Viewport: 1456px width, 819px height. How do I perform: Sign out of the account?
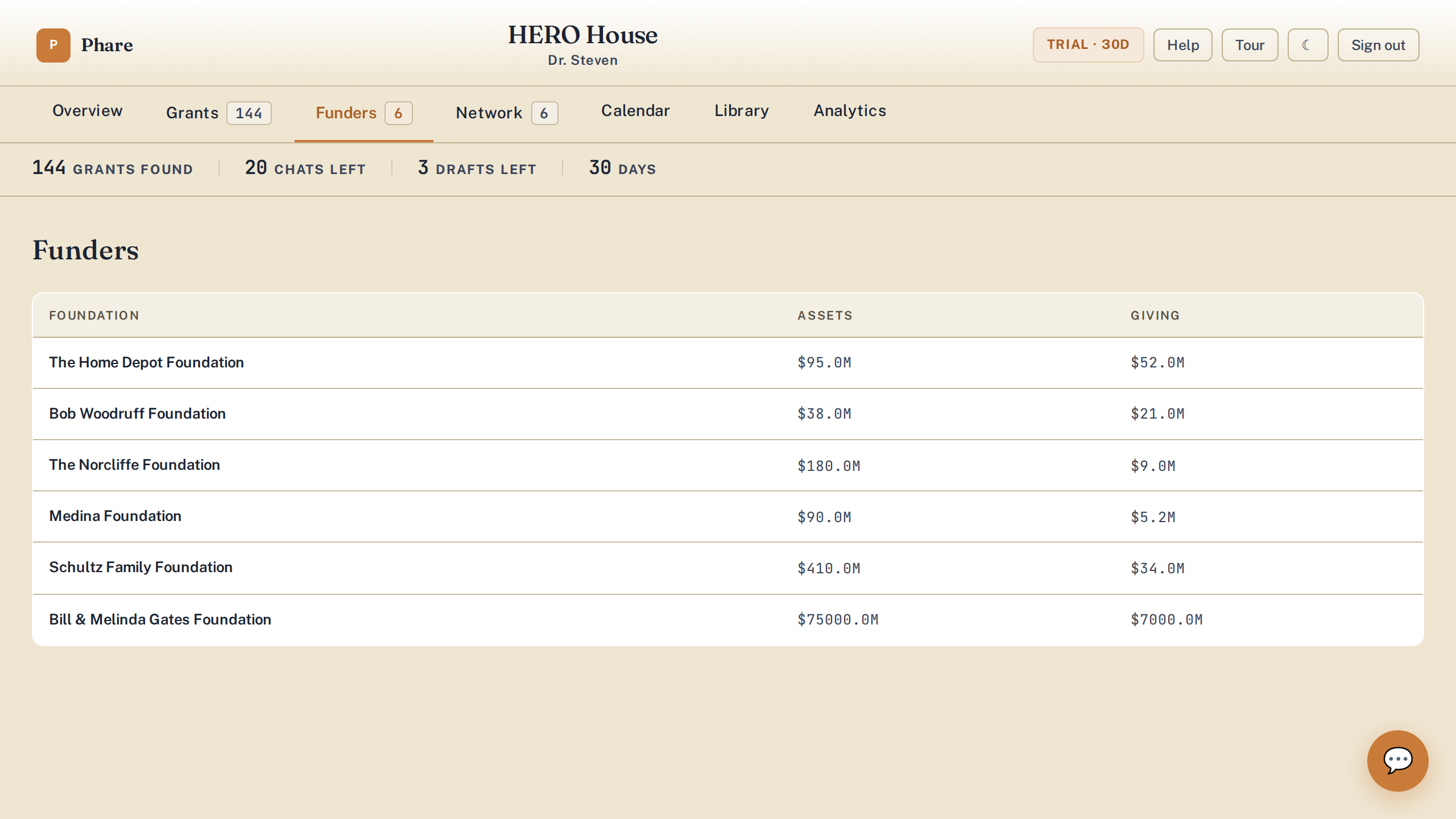1378,45
